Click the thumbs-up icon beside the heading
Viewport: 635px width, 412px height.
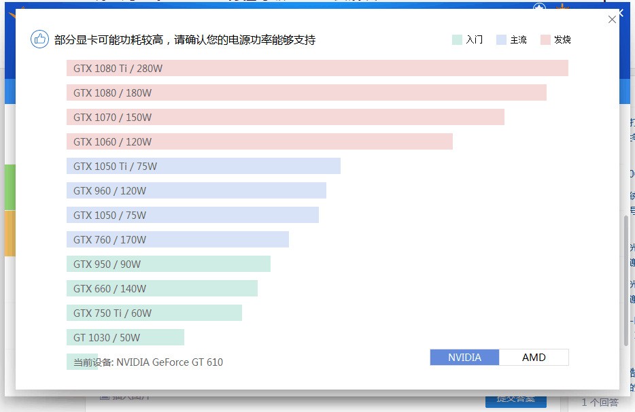tap(39, 39)
